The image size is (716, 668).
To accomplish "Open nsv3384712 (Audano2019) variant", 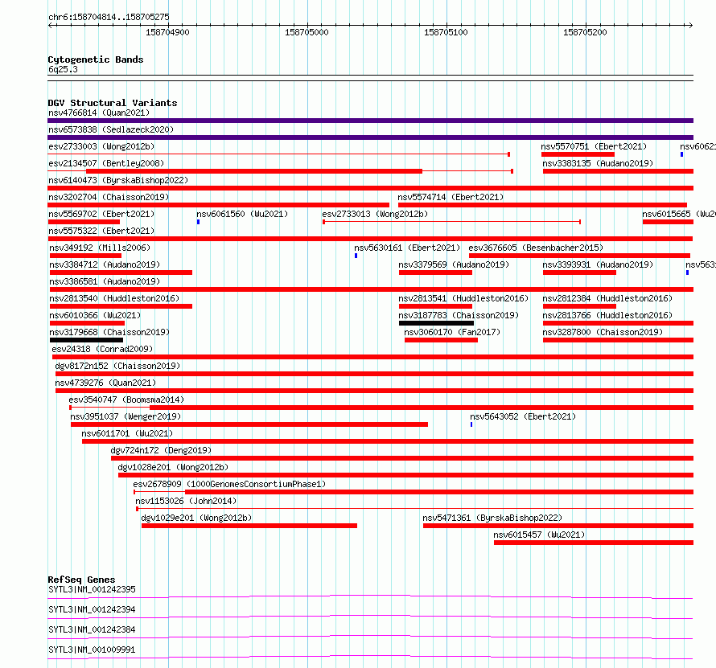I will 105,264.
